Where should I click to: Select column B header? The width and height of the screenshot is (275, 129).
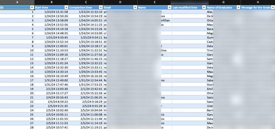51,2
